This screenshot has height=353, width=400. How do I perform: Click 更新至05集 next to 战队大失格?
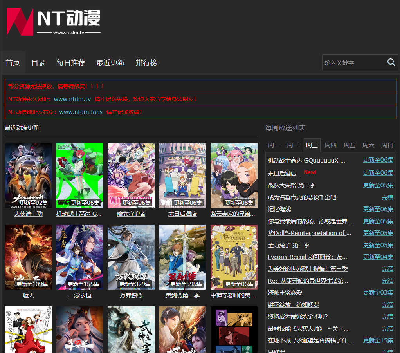click(x=378, y=185)
